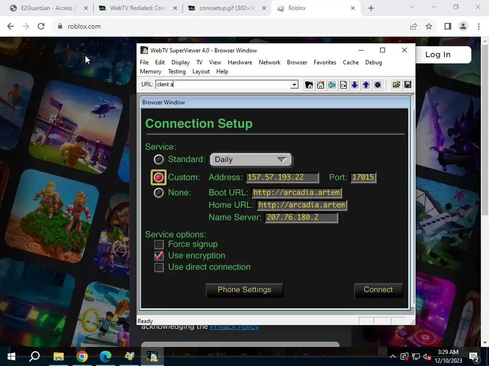Click the WebTV SuperViewer title bar icon
489x366 pixels.
(144, 50)
